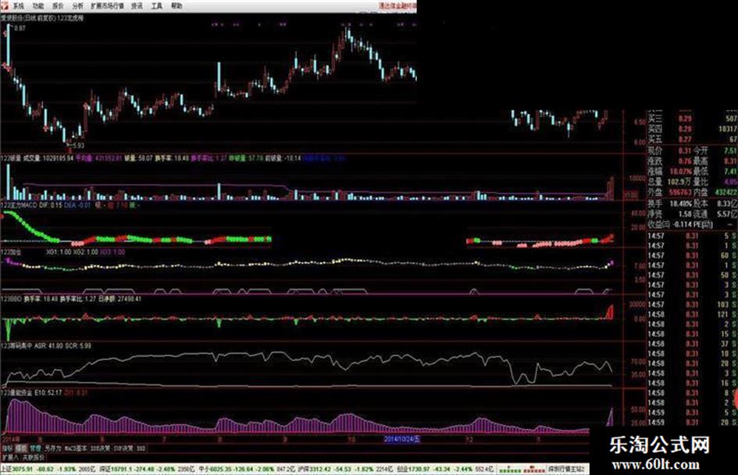
Task: Click the 深证 10791.1 index in the status bar
Action: coord(116,469)
